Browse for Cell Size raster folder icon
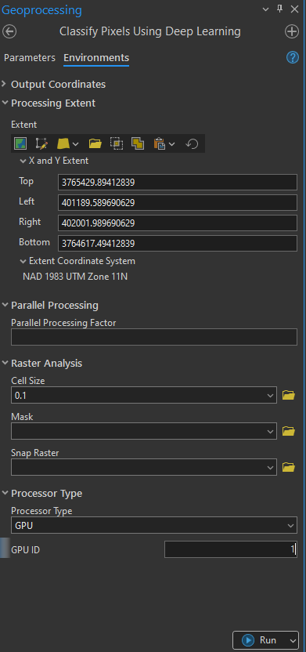Viewport: 306px width, 652px height. 289,395
